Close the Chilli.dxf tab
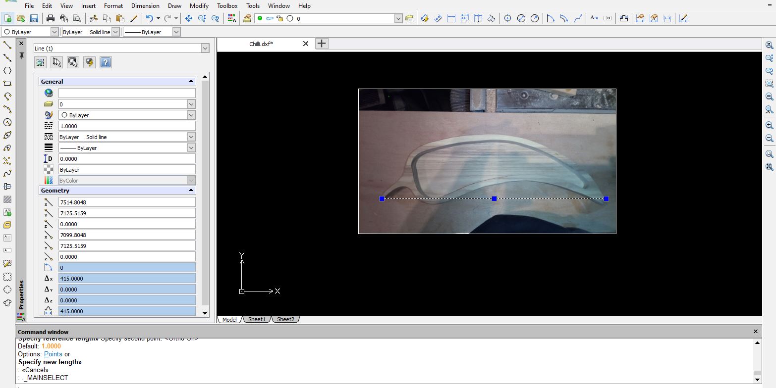Image resolution: width=776 pixels, height=388 pixels. pos(306,44)
